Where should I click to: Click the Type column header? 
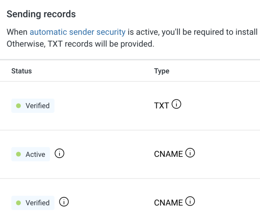point(162,71)
